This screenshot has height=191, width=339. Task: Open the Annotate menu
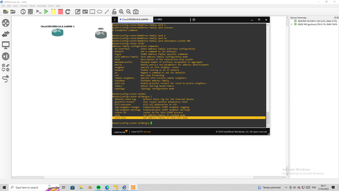tap(42, 6)
